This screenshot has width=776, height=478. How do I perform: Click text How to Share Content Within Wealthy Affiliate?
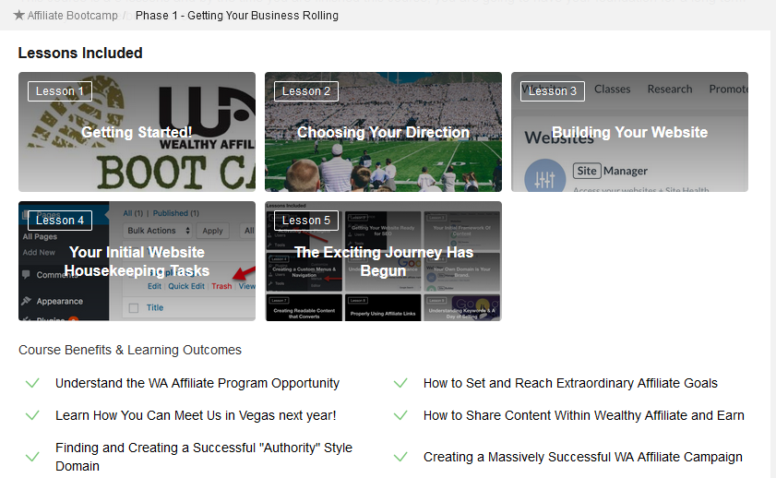pyautogui.click(x=583, y=415)
